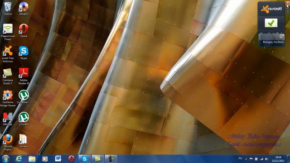290x163 pixels.
Task: Open the UltraISO desktop shortcut
Action: click(x=24, y=8)
